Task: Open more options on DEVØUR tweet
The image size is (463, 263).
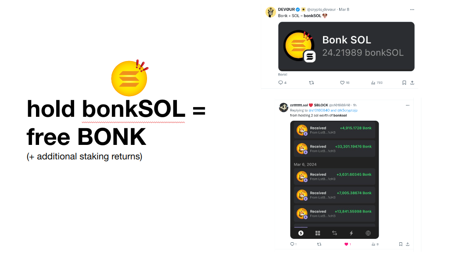Action: click(x=412, y=10)
